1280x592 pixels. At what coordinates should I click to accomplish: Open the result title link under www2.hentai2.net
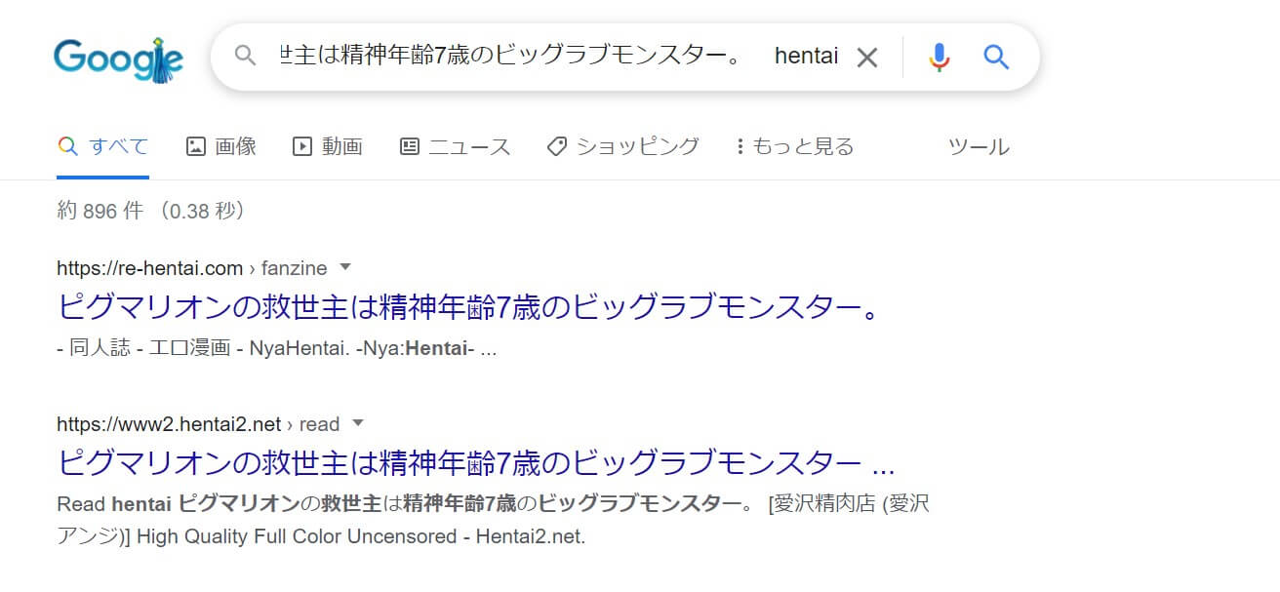476,461
